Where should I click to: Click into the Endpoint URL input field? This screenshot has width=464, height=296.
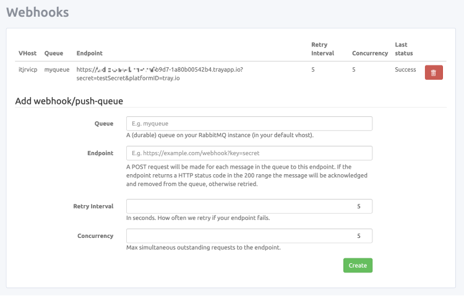(x=249, y=153)
